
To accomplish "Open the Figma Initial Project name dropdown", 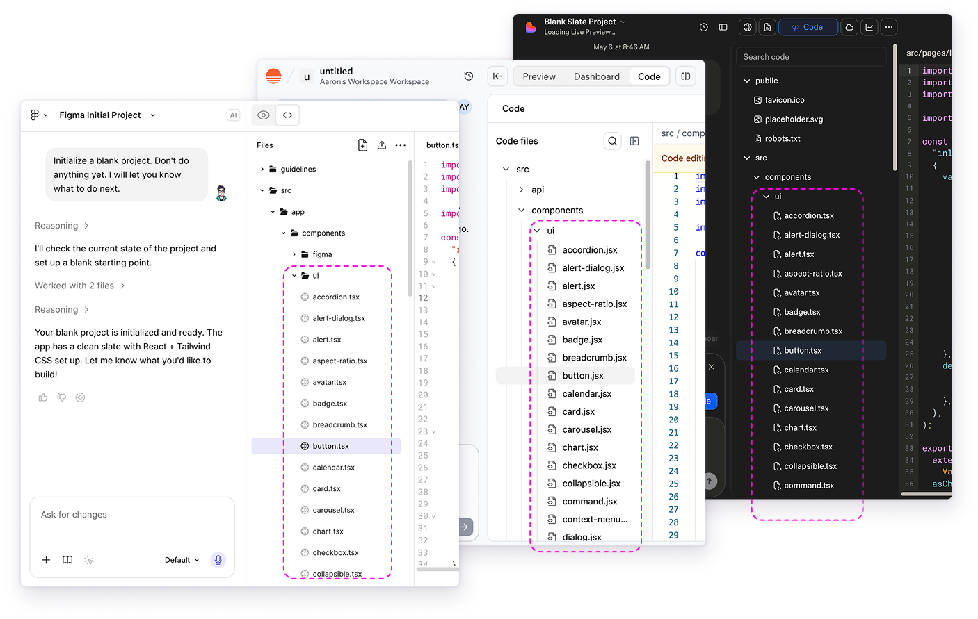I will tap(107, 115).
